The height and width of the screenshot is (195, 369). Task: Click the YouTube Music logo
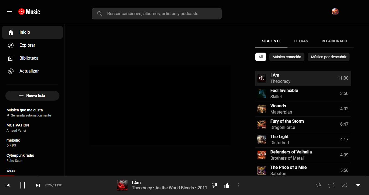tap(29, 12)
